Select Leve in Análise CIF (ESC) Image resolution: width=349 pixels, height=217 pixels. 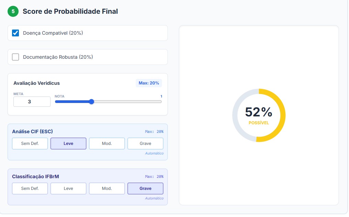(68, 144)
